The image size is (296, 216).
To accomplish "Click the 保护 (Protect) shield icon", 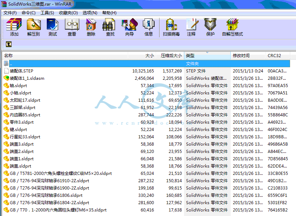I will click(x=210, y=24).
